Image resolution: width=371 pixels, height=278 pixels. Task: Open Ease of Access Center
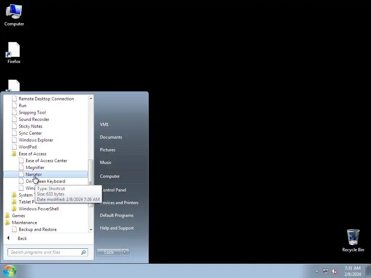point(46,160)
